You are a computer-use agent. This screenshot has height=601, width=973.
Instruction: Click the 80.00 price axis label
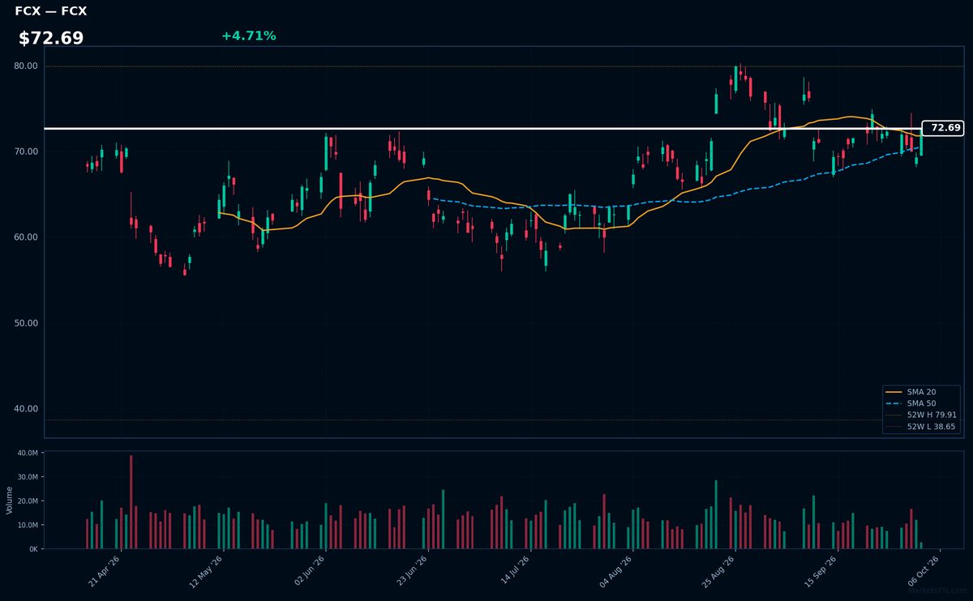pos(26,66)
